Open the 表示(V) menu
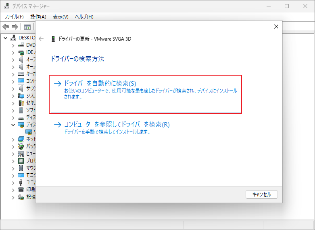Image resolution: width=315 pixels, height=230 pixels. (60, 17)
